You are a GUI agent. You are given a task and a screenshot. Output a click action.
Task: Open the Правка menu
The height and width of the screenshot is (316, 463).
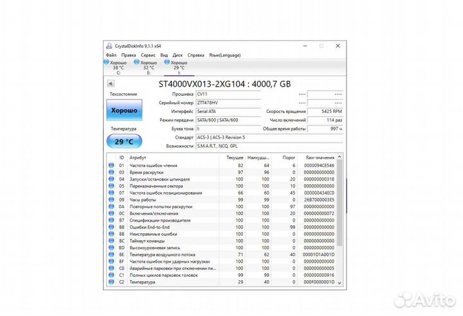tap(129, 55)
